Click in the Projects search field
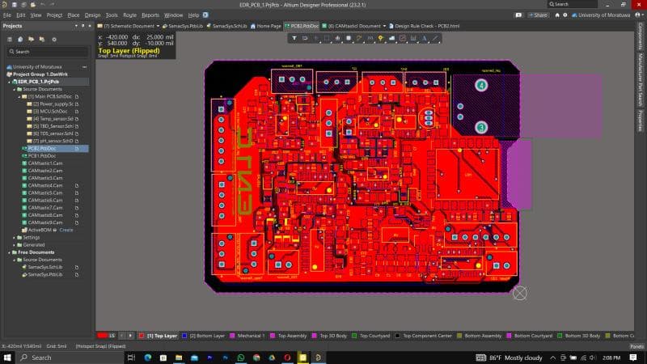The image size is (647, 364). [x=47, y=52]
